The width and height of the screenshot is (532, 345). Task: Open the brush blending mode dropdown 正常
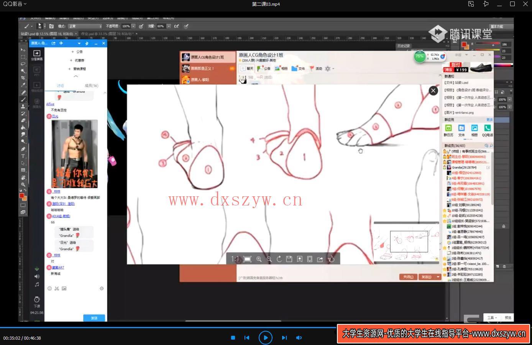point(85,26)
